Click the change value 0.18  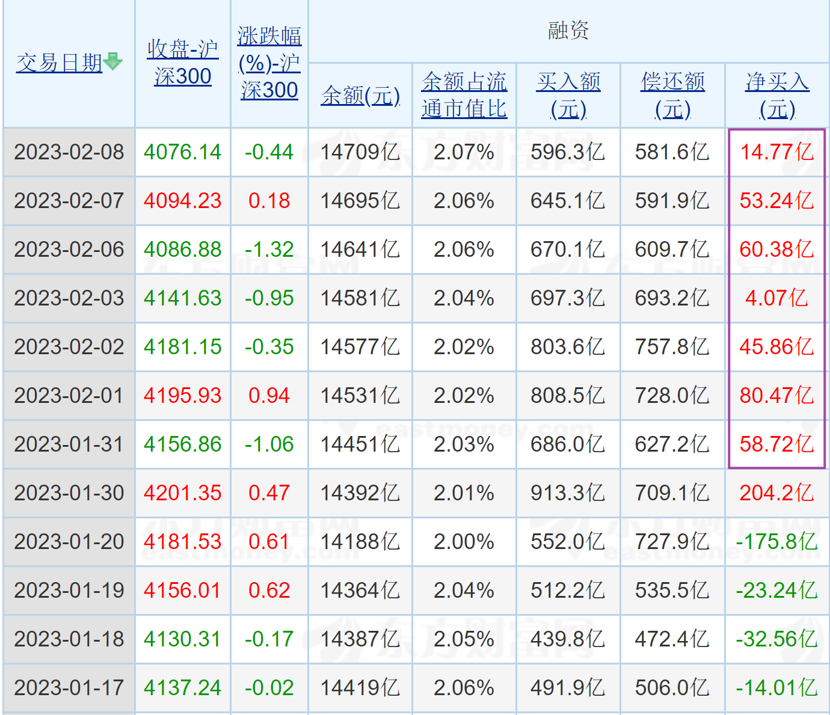[269, 201]
